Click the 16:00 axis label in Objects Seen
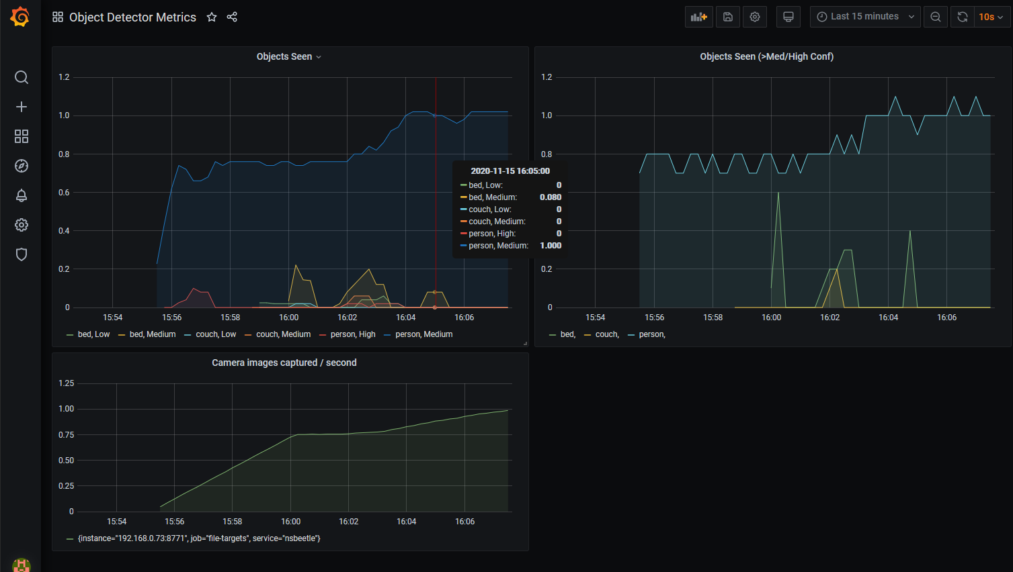This screenshot has width=1013, height=572. [x=289, y=318]
